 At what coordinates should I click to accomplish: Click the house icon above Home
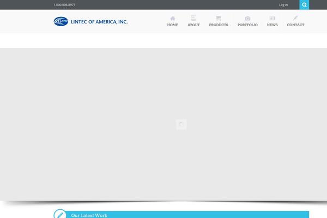point(173,19)
